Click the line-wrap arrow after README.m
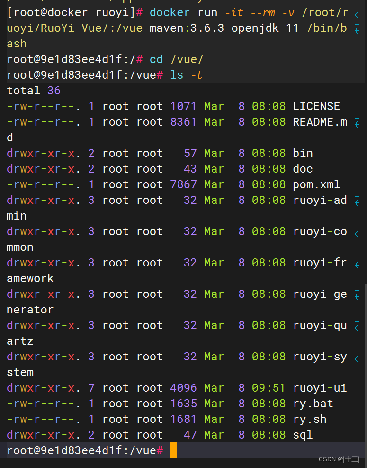This screenshot has width=367, height=468. [357, 123]
